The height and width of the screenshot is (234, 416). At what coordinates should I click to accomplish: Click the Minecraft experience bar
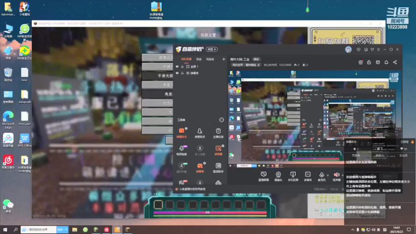click(x=210, y=213)
